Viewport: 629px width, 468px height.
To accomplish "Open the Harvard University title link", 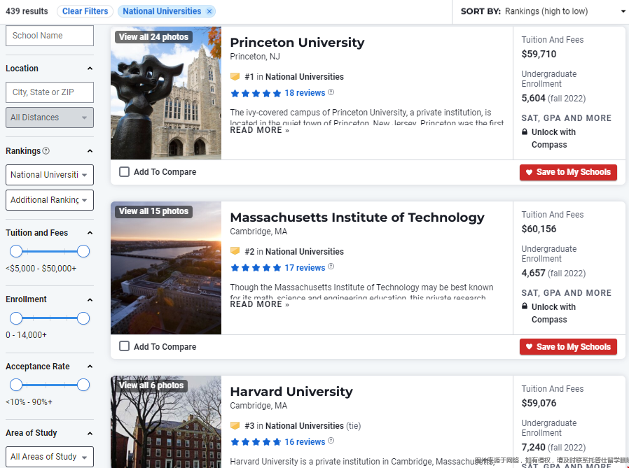I will point(291,392).
